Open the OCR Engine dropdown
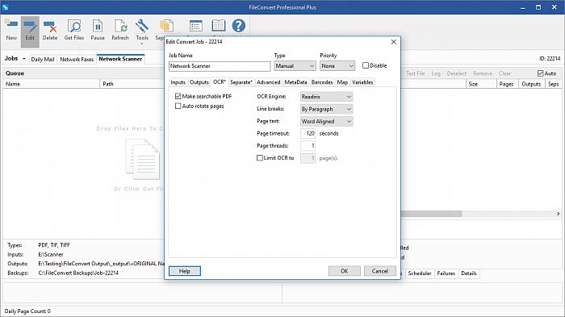 pyautogui.click(x=326, y=97)
